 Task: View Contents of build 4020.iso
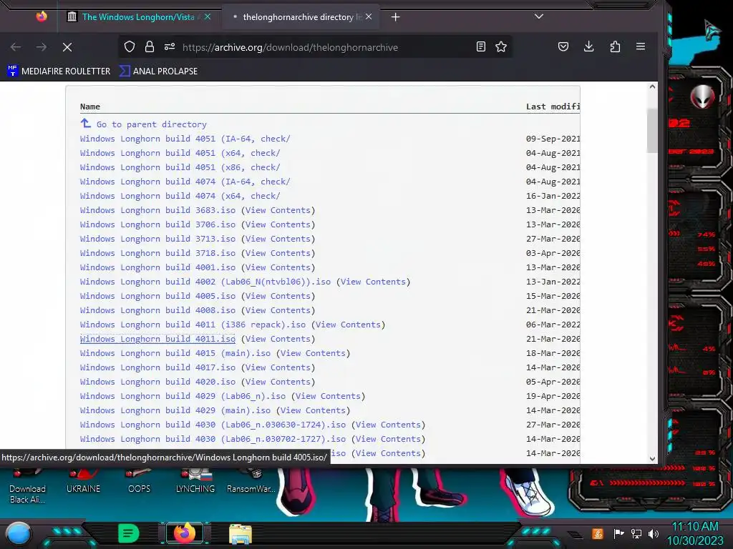pyautogui.click(x=278, y=382)
